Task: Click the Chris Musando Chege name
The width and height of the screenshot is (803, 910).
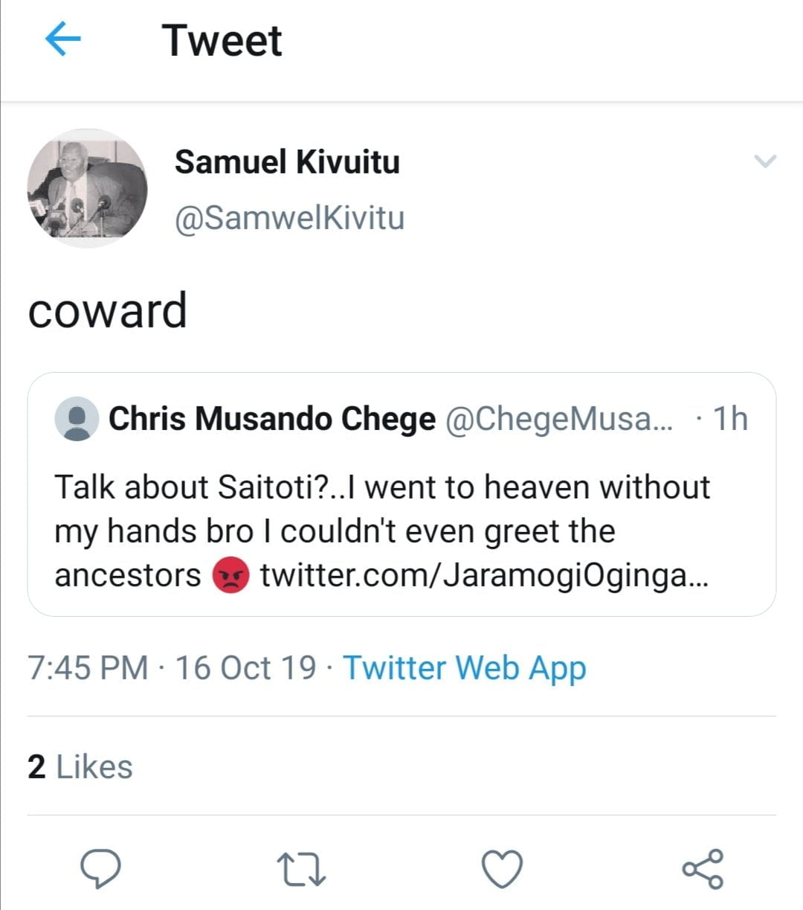Action: (x=272, y=419)
